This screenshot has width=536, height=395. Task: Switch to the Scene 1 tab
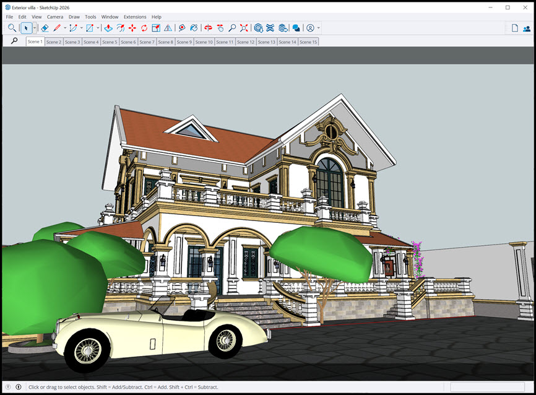(x=35, y=41)
